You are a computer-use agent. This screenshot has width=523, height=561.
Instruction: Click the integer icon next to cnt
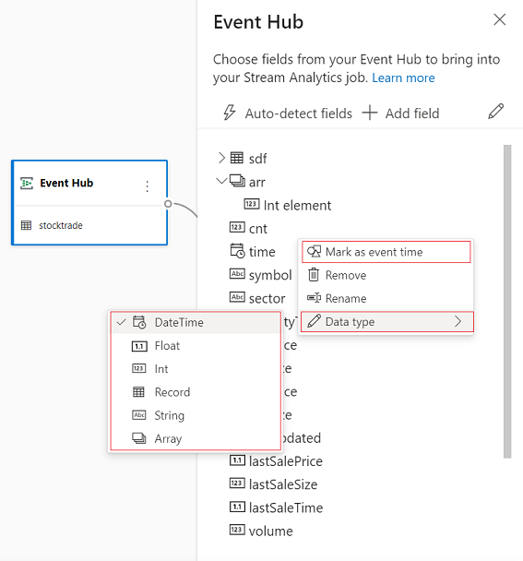(237, 227)
